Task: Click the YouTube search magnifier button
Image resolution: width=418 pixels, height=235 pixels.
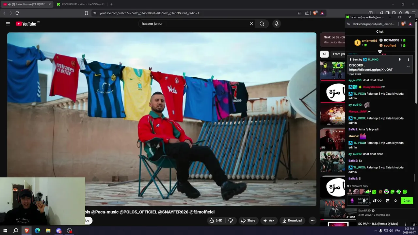Action: coord(262,24)
